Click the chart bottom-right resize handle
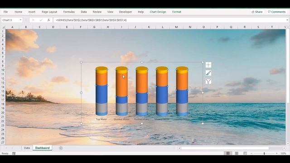Image resolution: width=290 pixels, height=163 pixels. click(203, 123)
